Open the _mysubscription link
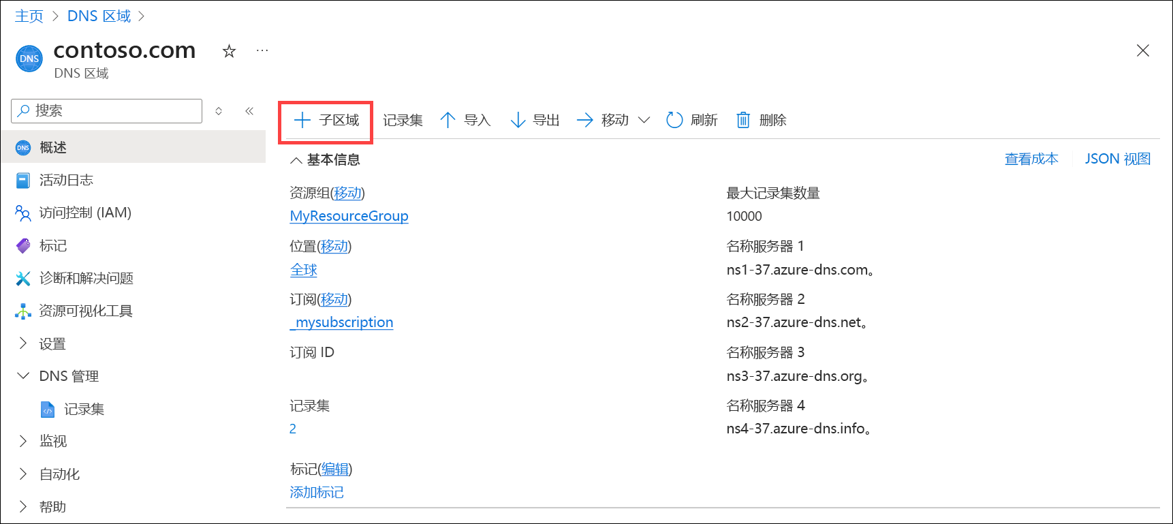 tap(341, 322)
